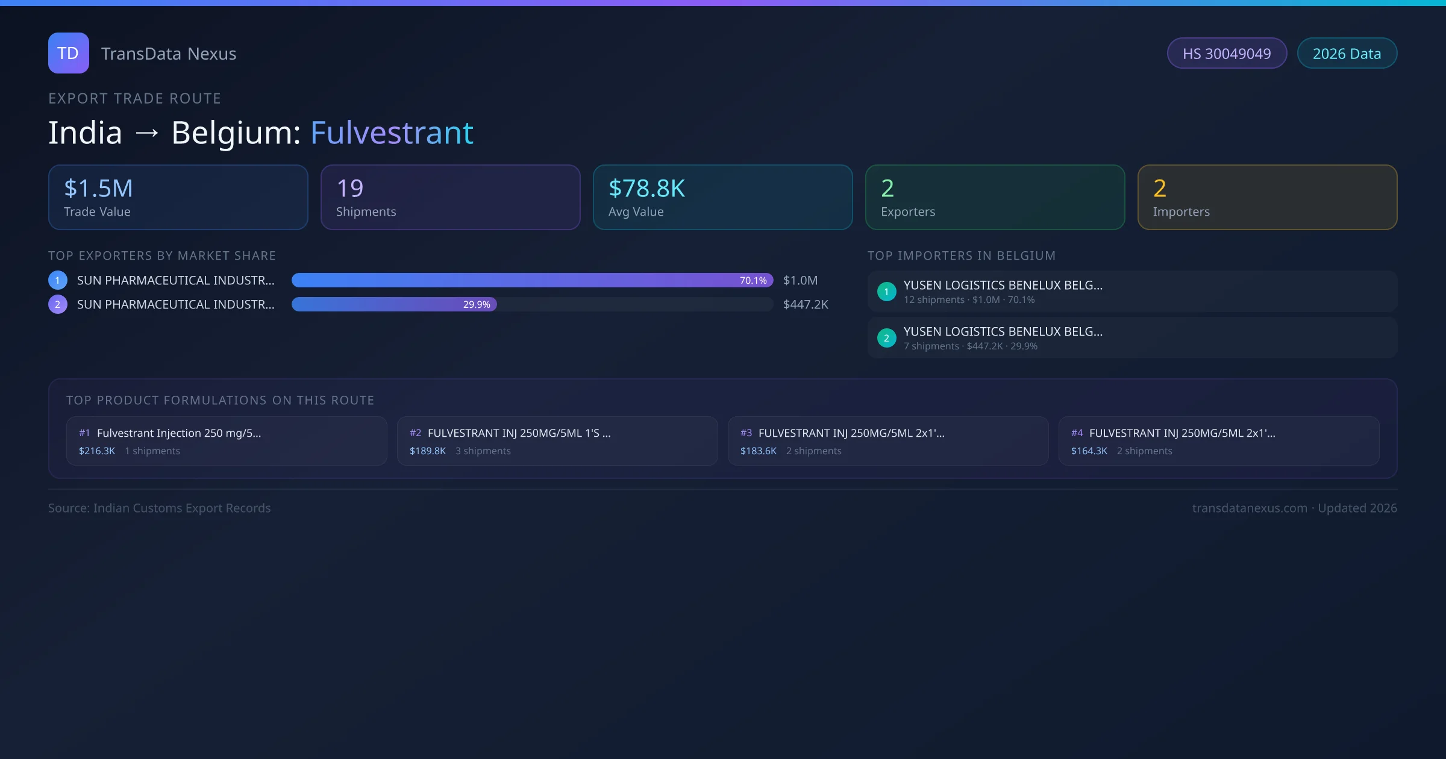The width and height of the screenshot is (1446, 759).
Task: Click the 2 Exporters stat card
Action: coord(995,198)
